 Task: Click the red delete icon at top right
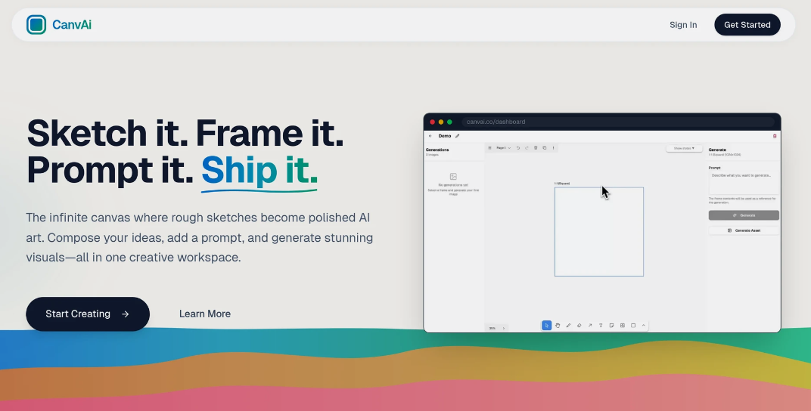point(774,136)
